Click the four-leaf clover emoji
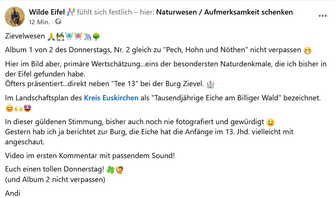 tap(111, 170)
